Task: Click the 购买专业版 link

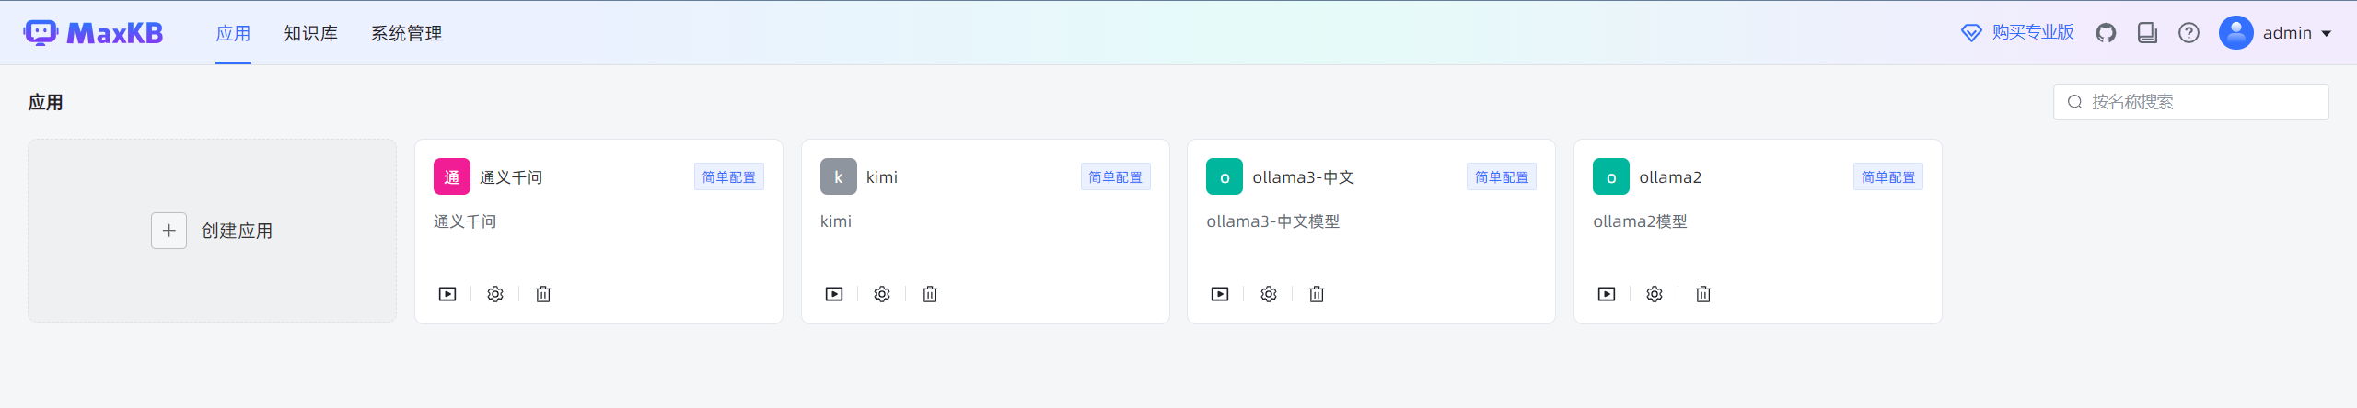Action: point(2017,33)
